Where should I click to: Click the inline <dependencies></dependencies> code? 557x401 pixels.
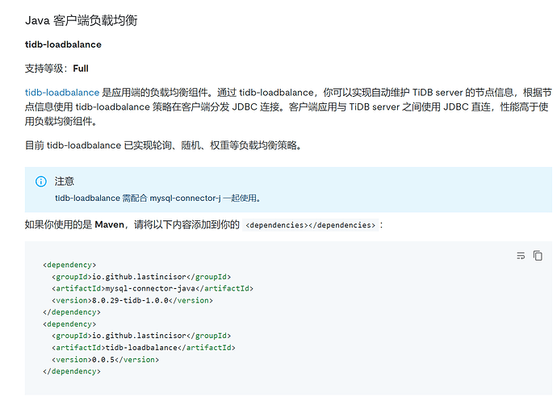click(311, 225)
